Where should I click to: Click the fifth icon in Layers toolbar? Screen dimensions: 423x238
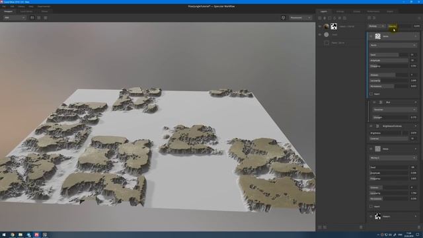coord(340,18)
